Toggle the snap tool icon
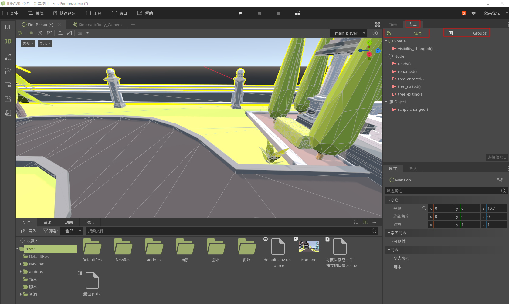The height and width of the screenshot is (304, 509). coord(70,33)
